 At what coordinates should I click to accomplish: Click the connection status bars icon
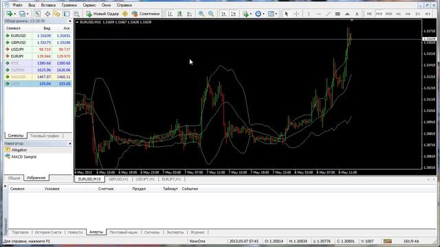(x=388, y=241)
